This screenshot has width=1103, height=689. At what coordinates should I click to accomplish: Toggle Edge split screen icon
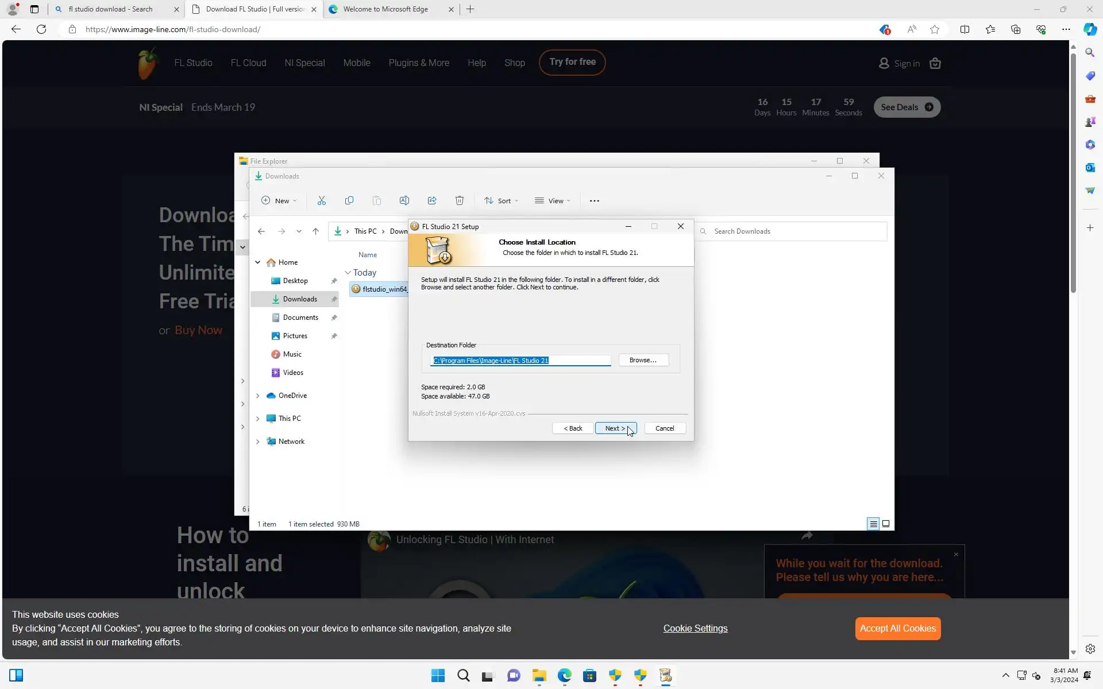click(965, 29)
